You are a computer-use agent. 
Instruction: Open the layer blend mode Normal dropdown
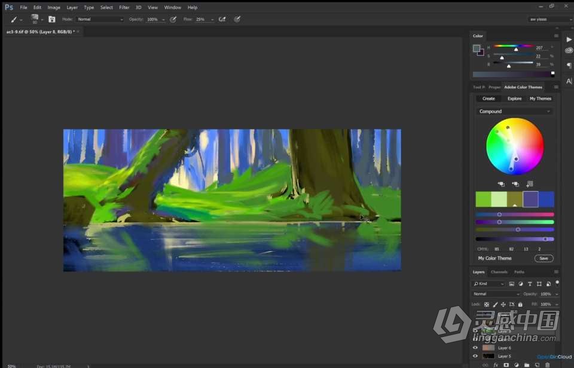point(496,294)
